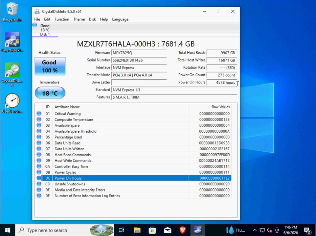Select the Data Units Written row
The image size is (316, 236).
click(133, 149)
